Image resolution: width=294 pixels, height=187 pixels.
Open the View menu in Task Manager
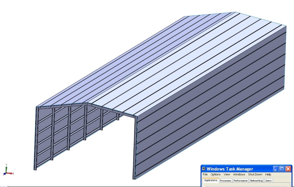coord(227,174)
